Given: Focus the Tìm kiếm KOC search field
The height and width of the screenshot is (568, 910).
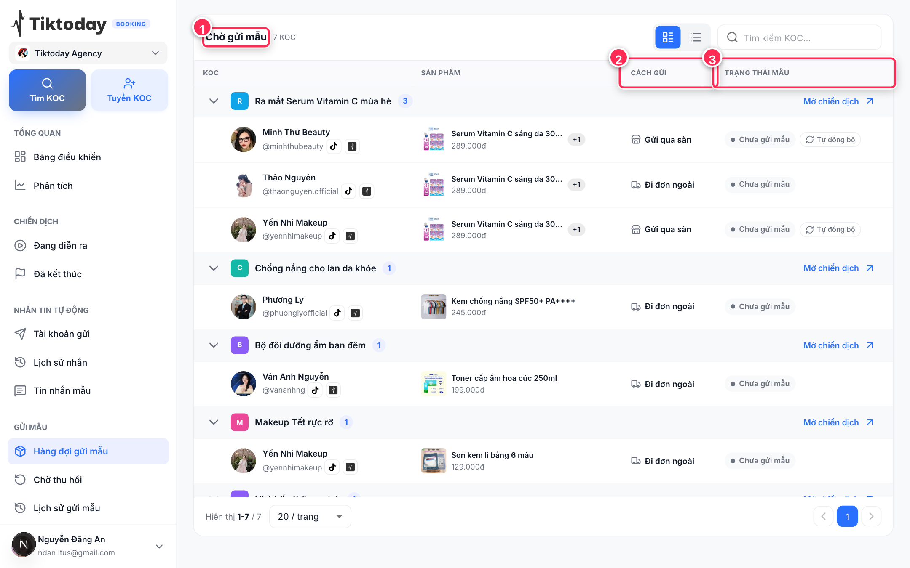Looking at the screenshot, I should click(800, 37).
